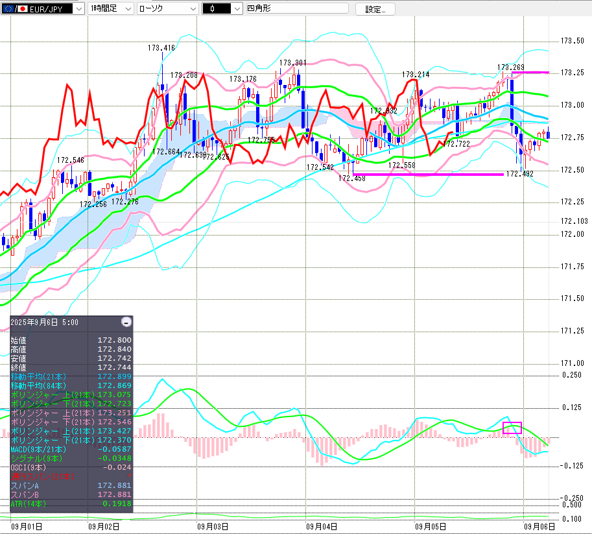Click the 173.301 high price label
This screenshot has height=534, width=592.
point(292,63)
